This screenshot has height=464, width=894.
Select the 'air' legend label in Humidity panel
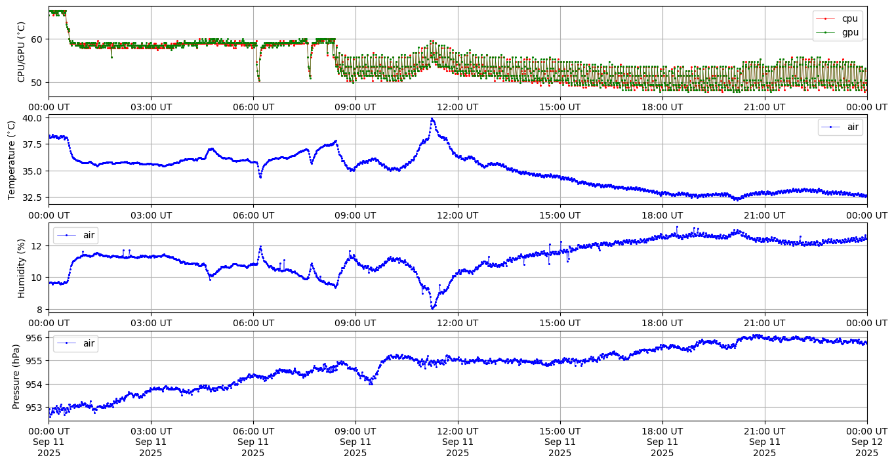pos(89,235)
